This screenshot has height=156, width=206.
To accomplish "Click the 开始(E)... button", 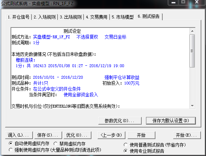I will tap(187, 135).
